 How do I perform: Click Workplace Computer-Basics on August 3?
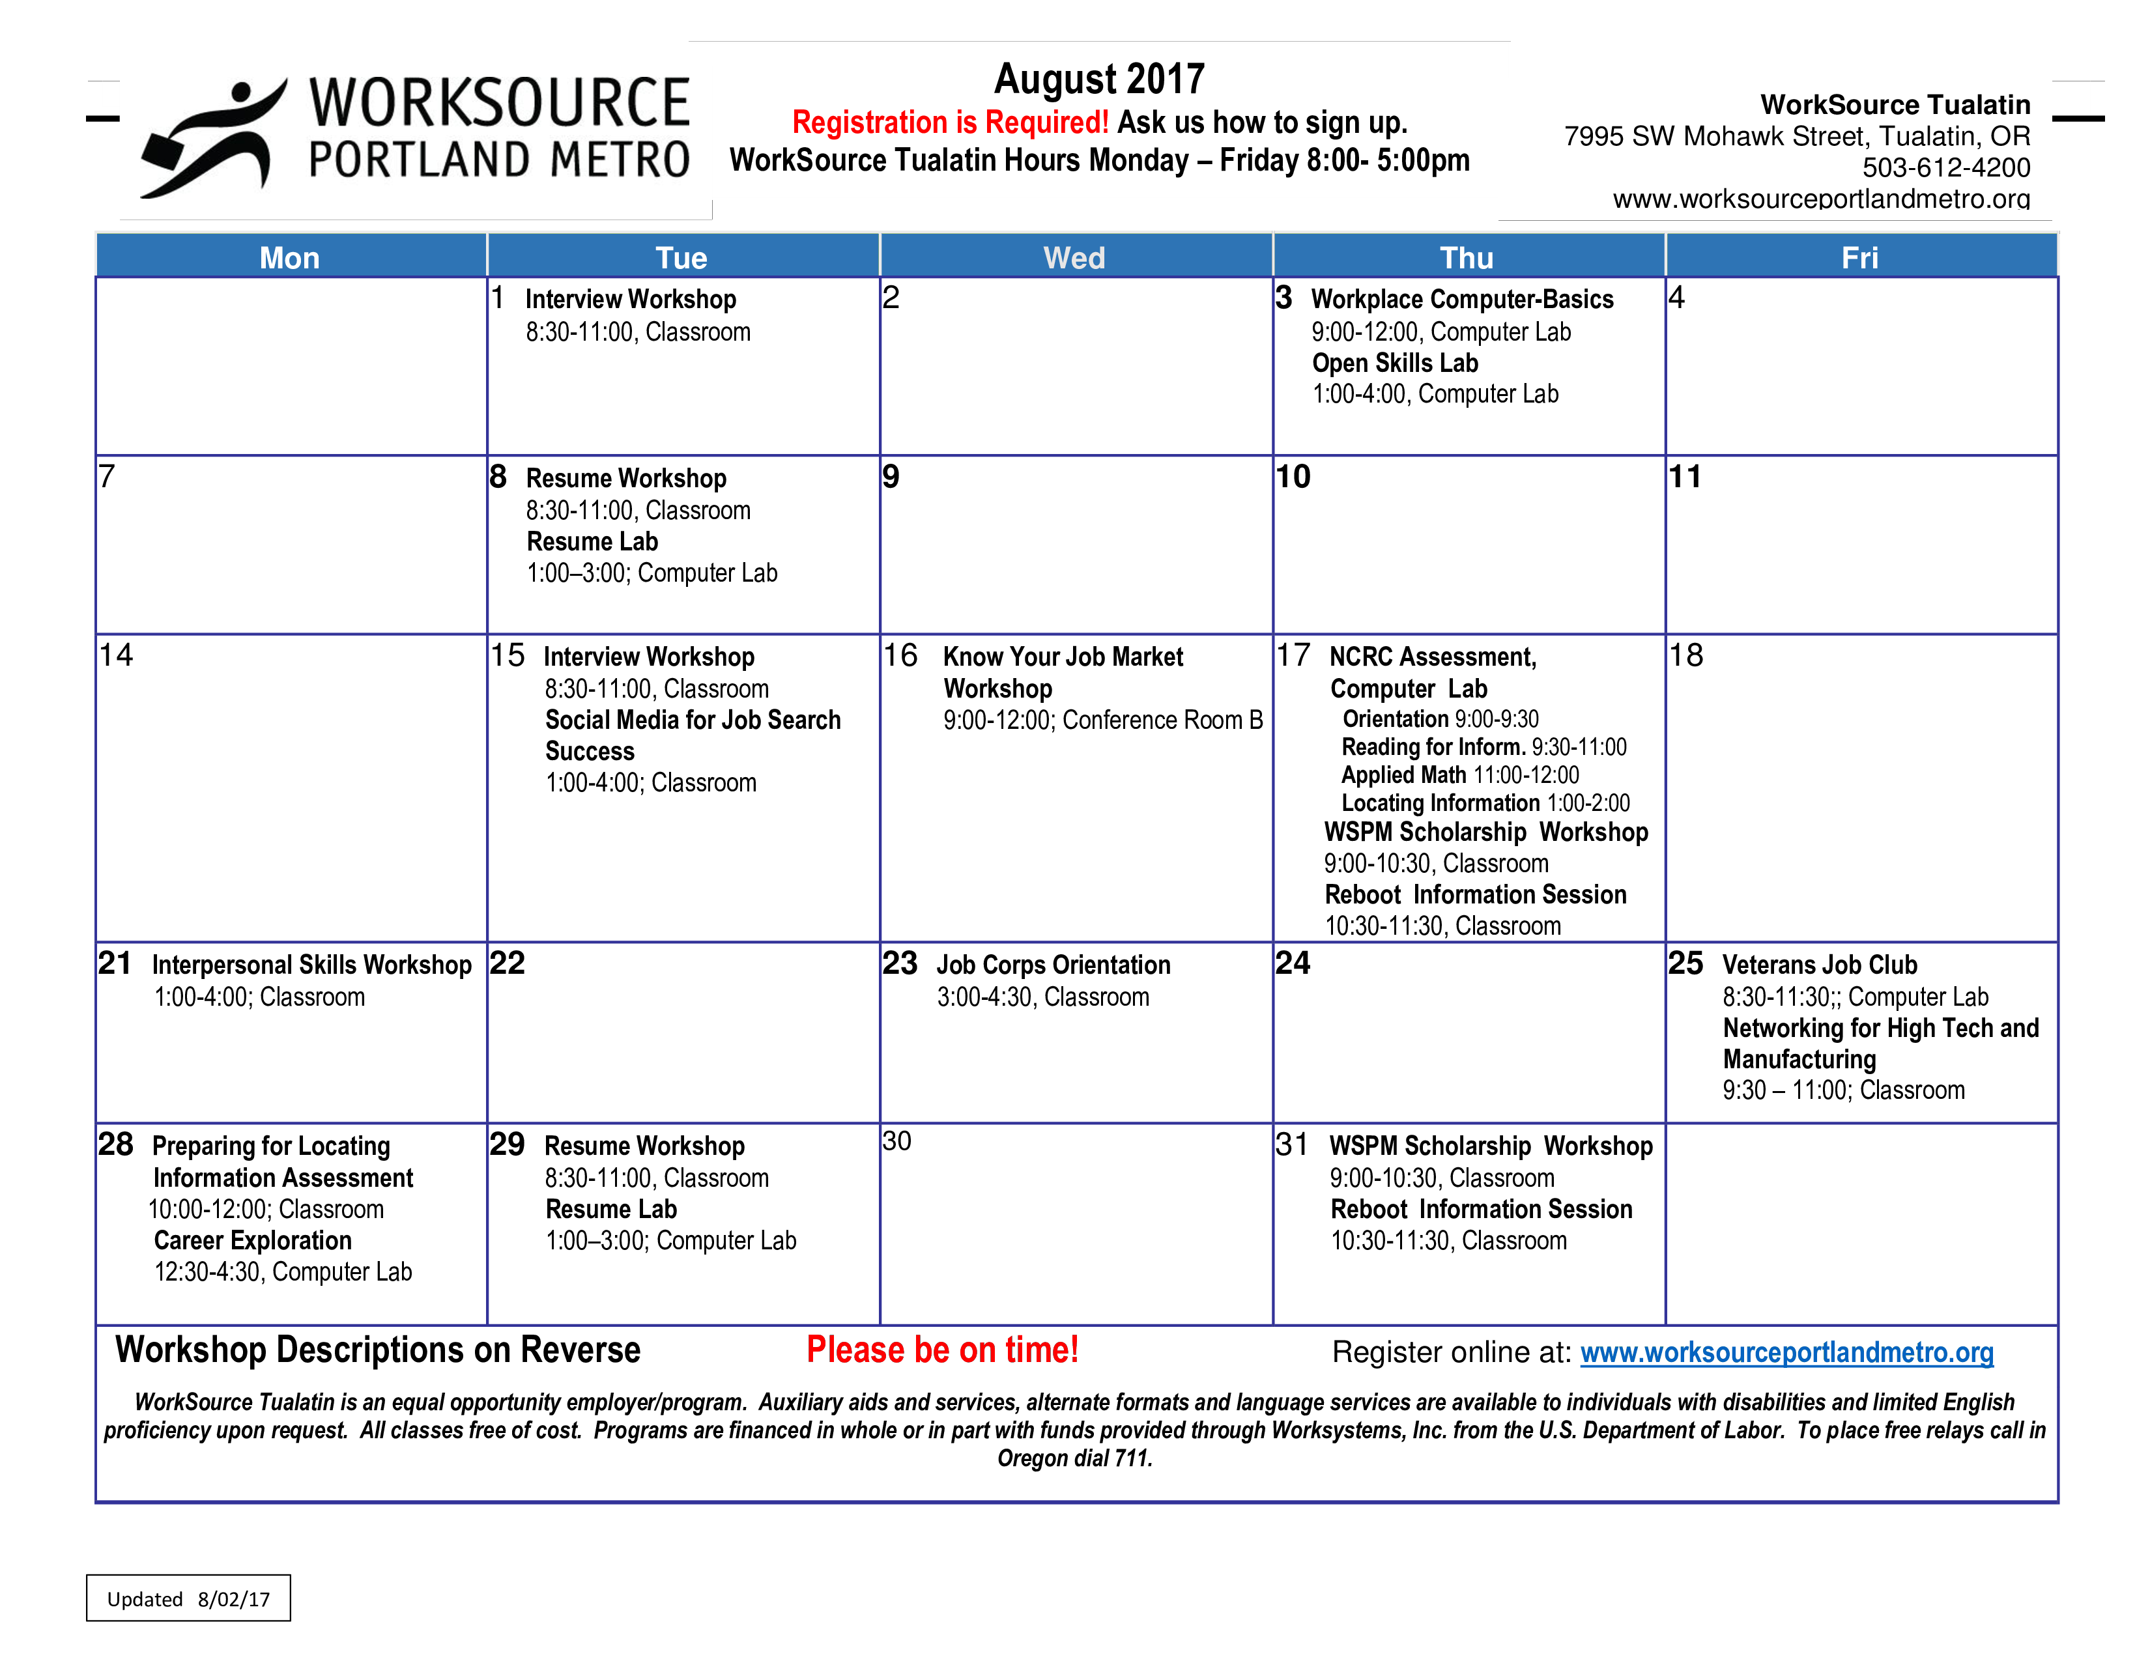point(1462,299)
